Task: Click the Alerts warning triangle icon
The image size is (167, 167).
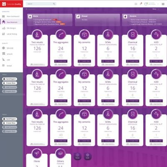Action: (x=30, y=17)
